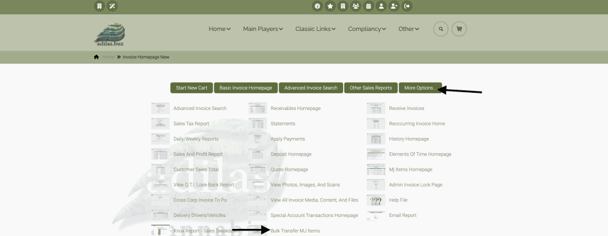Open the Receive Invoices link
This screenshot has width=608, height=236.
(x=406, y=108)
